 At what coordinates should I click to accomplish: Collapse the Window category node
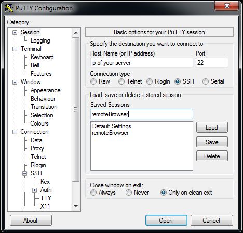(15, 82)
